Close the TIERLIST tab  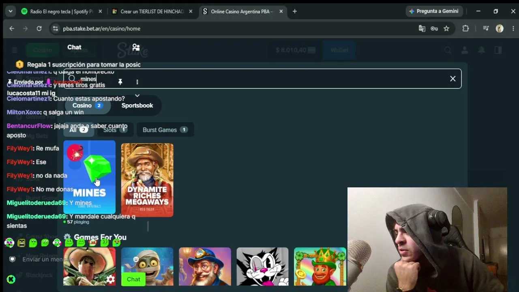click(191, 11)
